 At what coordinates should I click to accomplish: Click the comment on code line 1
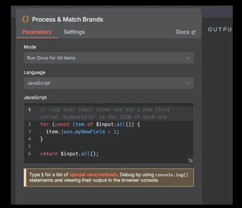point(105,113)
